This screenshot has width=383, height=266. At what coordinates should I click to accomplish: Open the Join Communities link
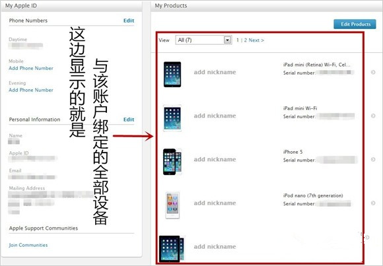pos(28,245)
